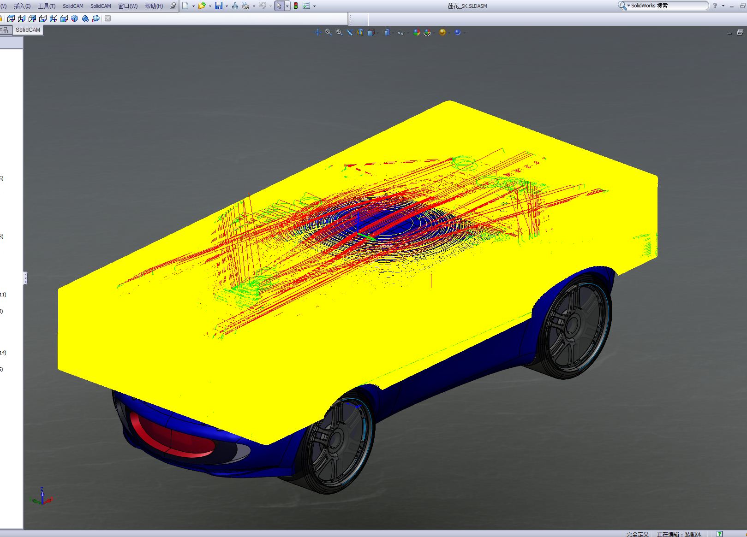Viewport: 747px width, 537px height.
Task: Click the blue cross-shaped icon in the second toolbar
Action: pos(96,18)
